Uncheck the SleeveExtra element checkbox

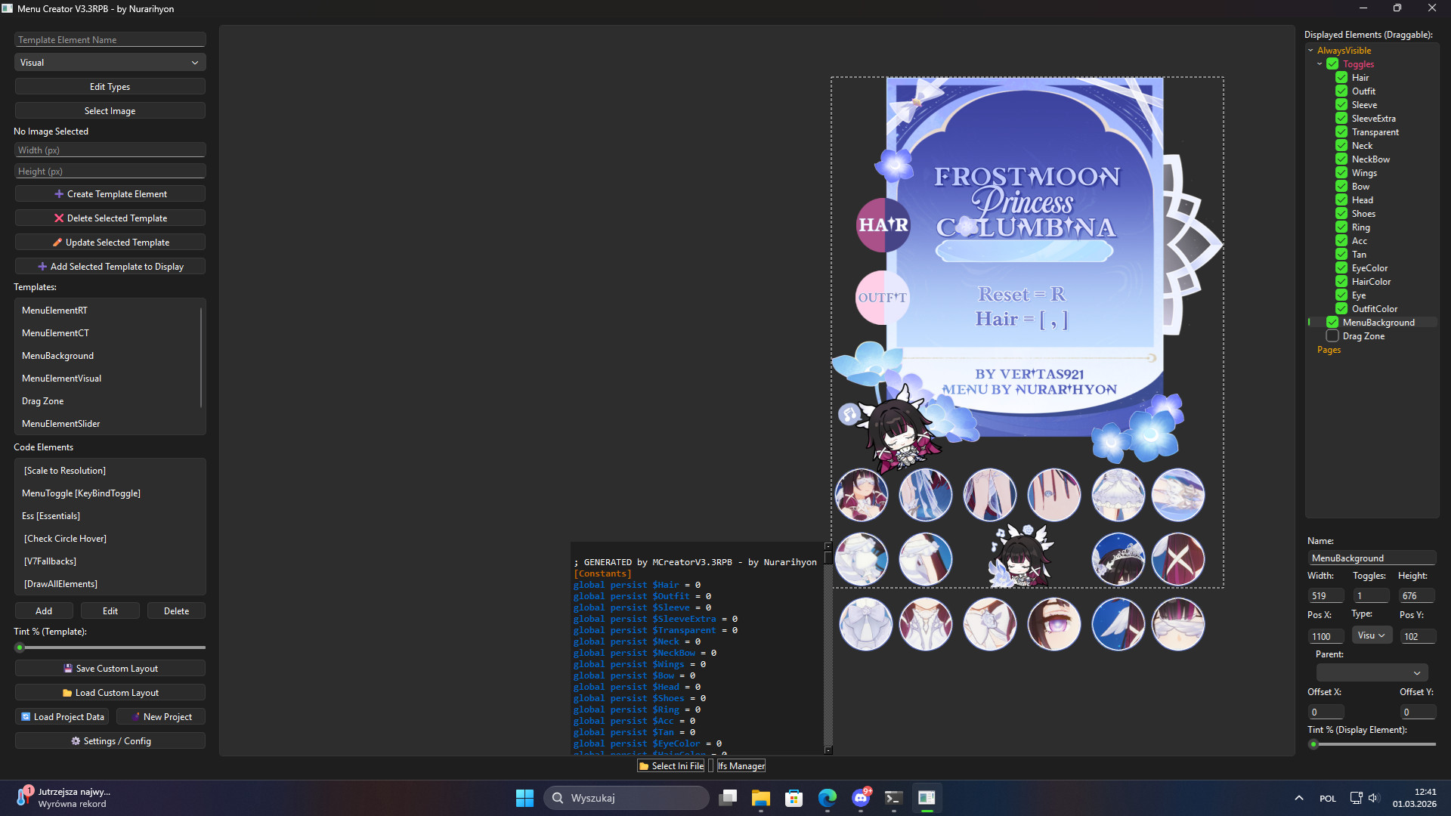[x=1341, y=119]
